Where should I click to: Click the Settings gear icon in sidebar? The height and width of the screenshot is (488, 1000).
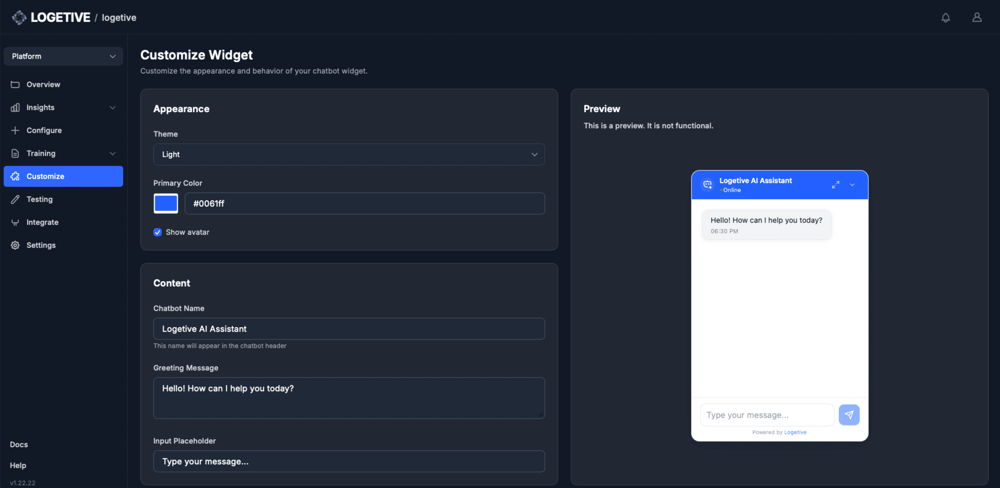(x=15, y=245)
